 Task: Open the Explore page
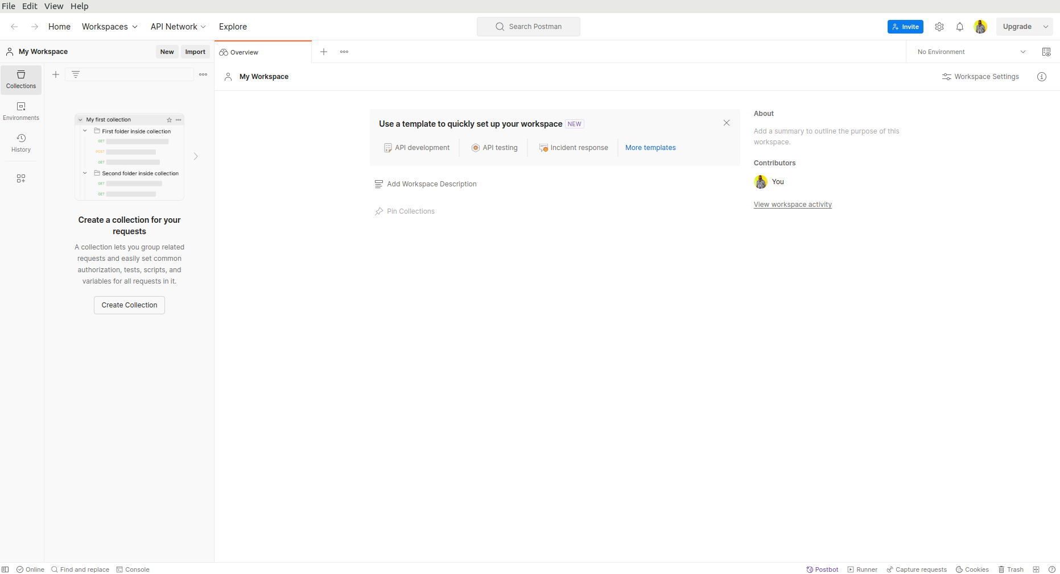click(x=233, y=27)
